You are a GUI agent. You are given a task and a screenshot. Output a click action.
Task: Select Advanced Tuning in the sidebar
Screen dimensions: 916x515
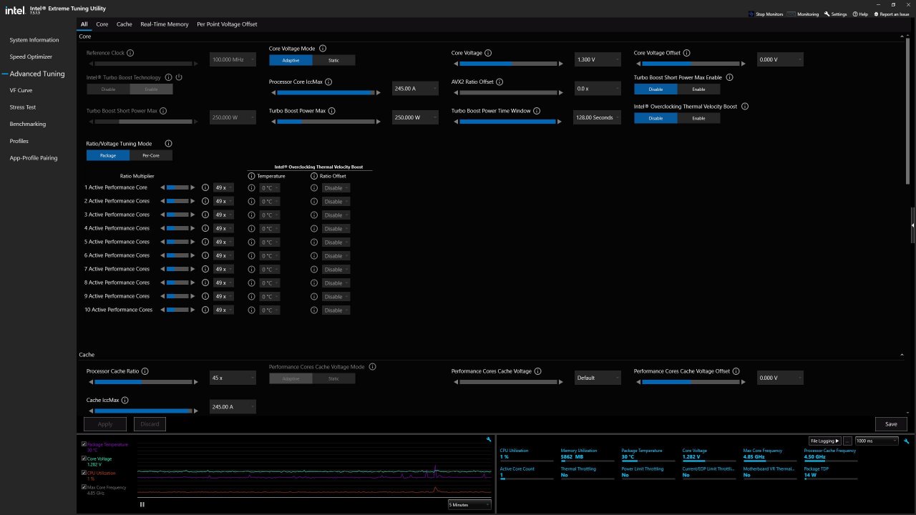tap(36, 73)
